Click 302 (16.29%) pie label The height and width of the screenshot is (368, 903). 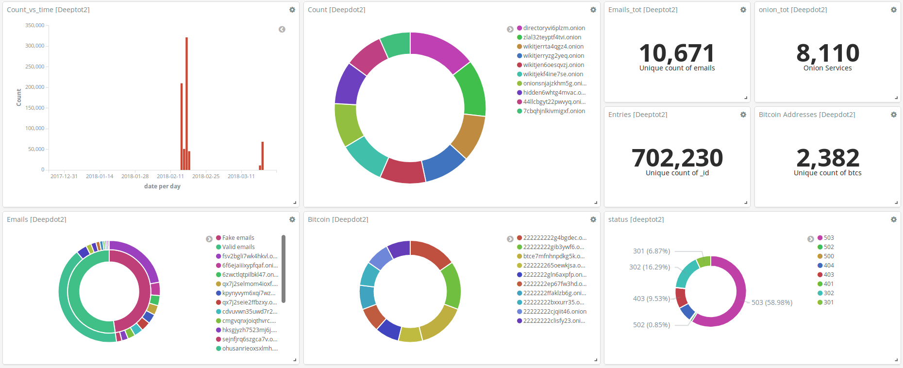click(650, 267)
